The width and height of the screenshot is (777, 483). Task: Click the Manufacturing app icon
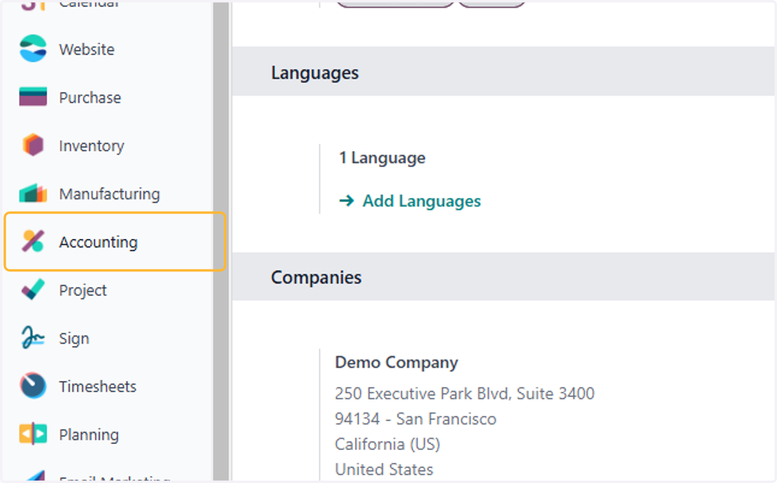pos(33,194)
